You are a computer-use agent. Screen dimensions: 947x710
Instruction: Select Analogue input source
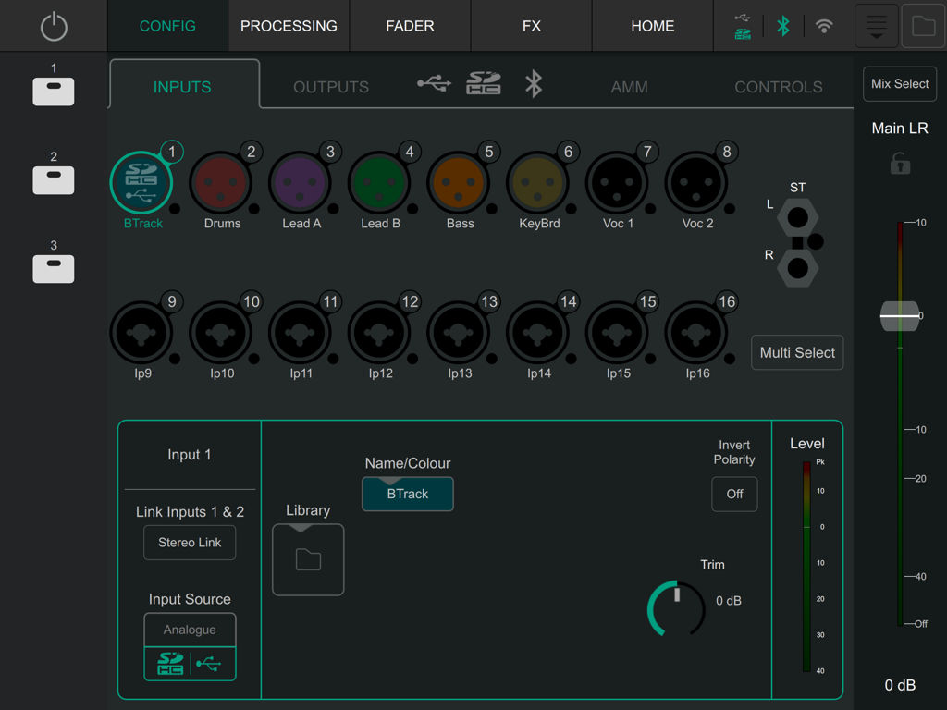pos(190,630)
